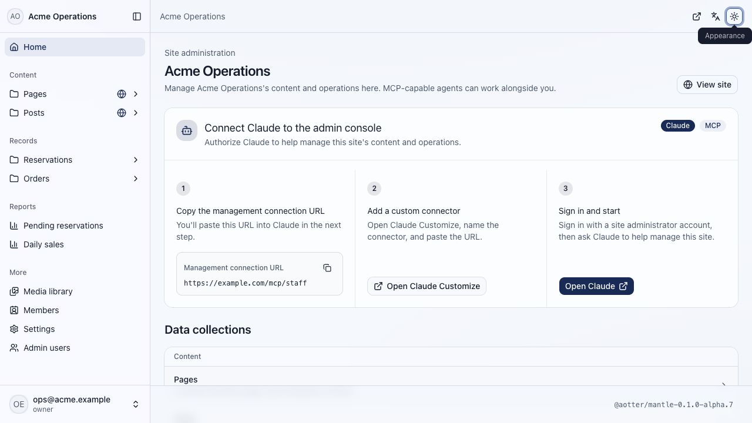
Task: Click external link icon in Open Claude
Action: click(x=623, y=286)
